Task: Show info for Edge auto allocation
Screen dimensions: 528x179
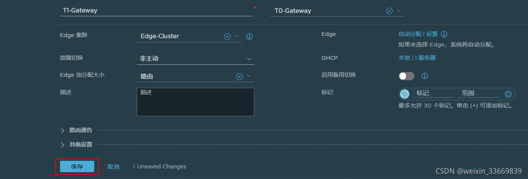Action: point(444,34)
